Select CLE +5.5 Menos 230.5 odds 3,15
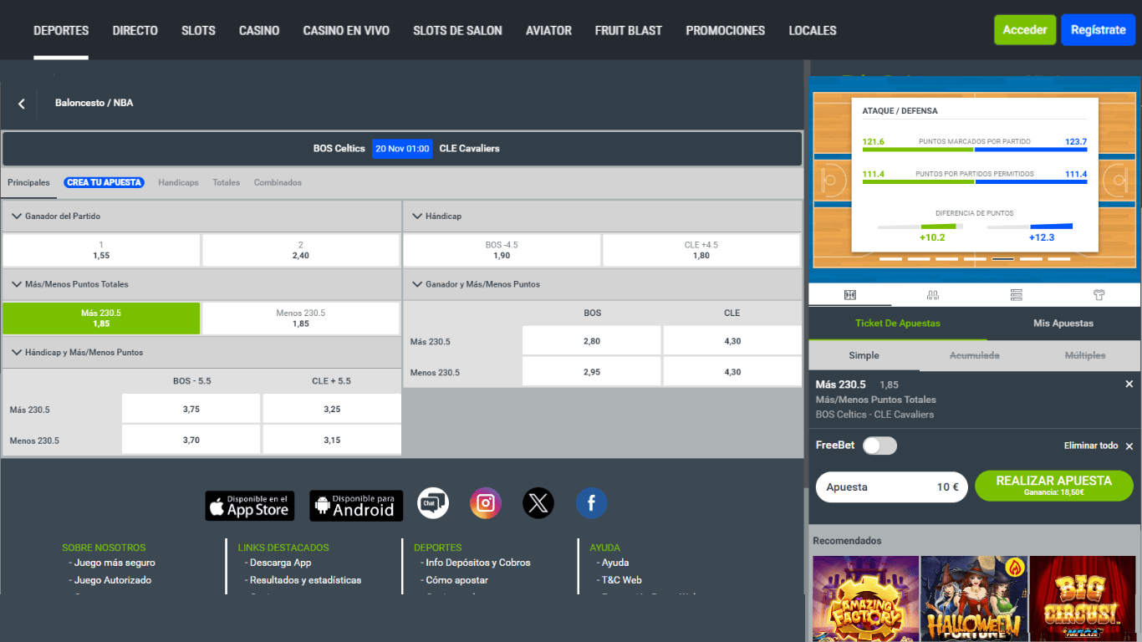The width and height of the screenshot is (1142, 642). click(x=332, y=440)
